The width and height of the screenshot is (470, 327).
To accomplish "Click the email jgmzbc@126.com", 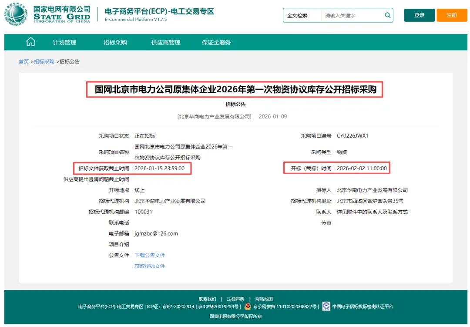I will [156, 233].
